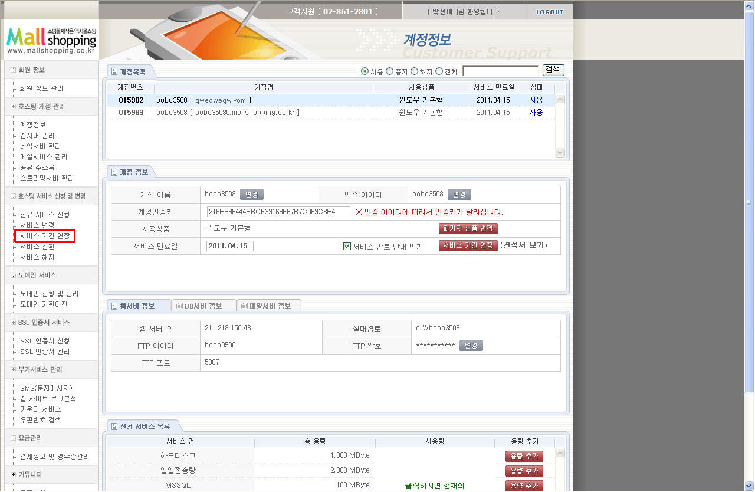
Task: Click the 계정목록 tab header
Action: tap(131, 71)
